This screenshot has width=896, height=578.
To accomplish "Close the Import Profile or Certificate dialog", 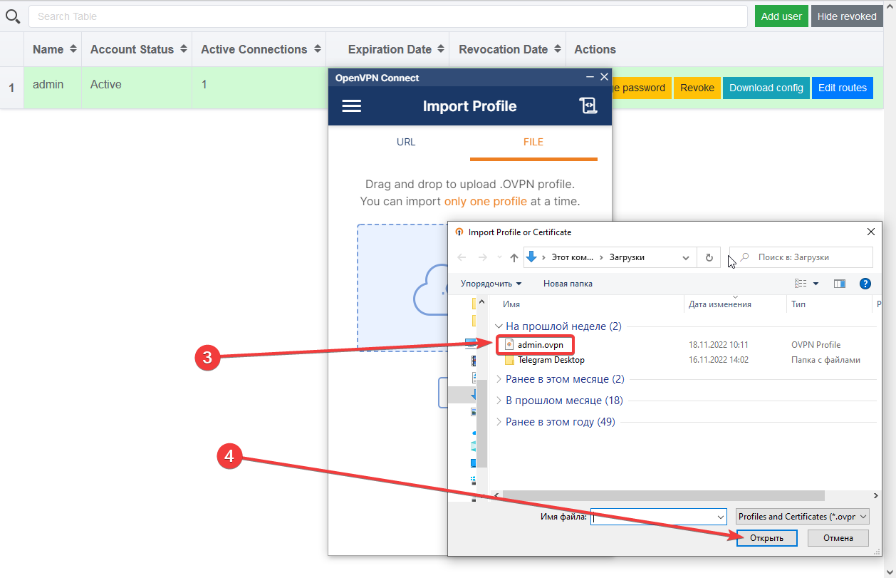I will coord(870,232).
